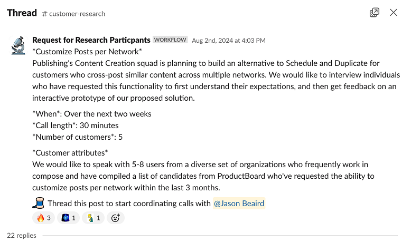Add a reaction to the message
The image size is (402, 242).
click(x=115, y=218)
